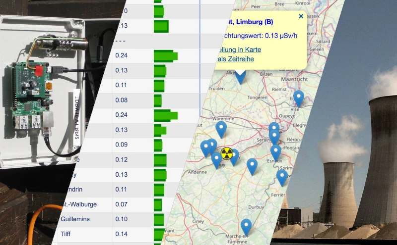Close the yellow Limburg popup

[x=301, y=16]
